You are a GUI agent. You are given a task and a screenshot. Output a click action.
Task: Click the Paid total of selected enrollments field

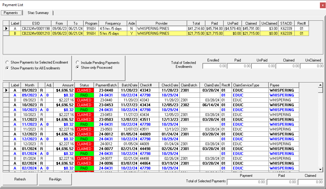[239, 66]
